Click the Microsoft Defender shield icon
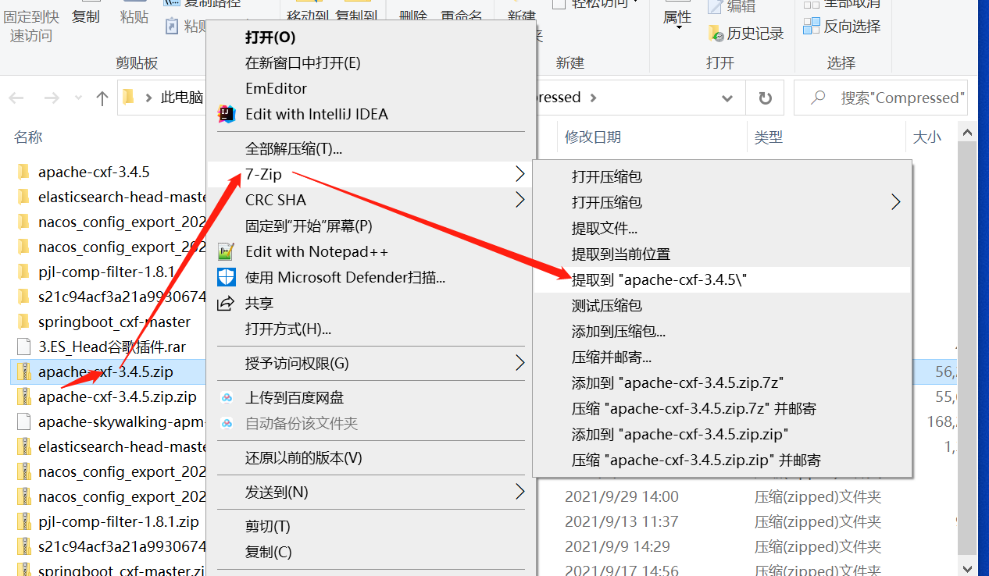Viewport: 989px width, 576px height. click(x=227, y=277)
